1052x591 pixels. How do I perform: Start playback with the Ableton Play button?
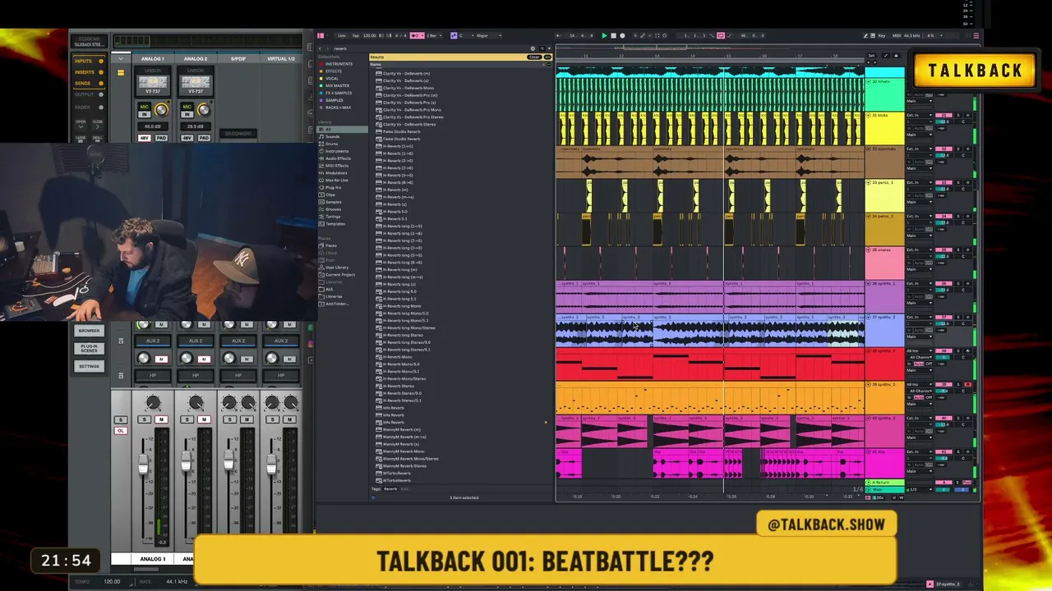604,36
